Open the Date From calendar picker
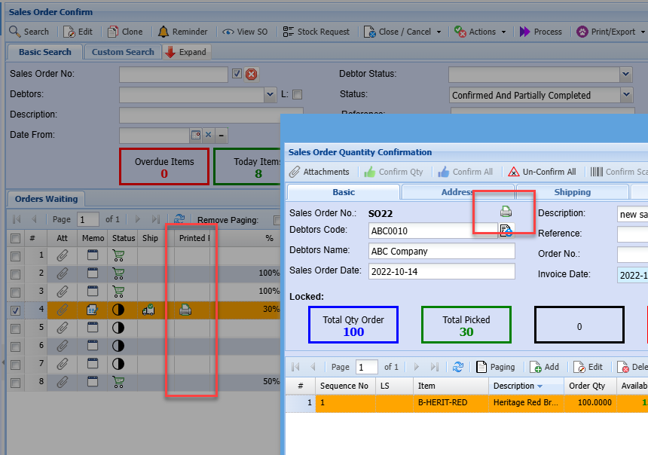This screenshot has height=455, width=648. click(195, 135)
